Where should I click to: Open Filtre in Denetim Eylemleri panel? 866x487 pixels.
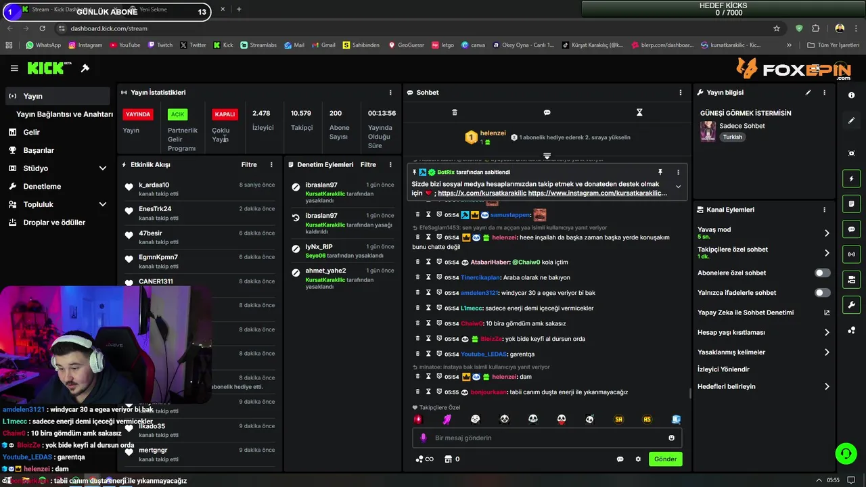pos(368,164)
